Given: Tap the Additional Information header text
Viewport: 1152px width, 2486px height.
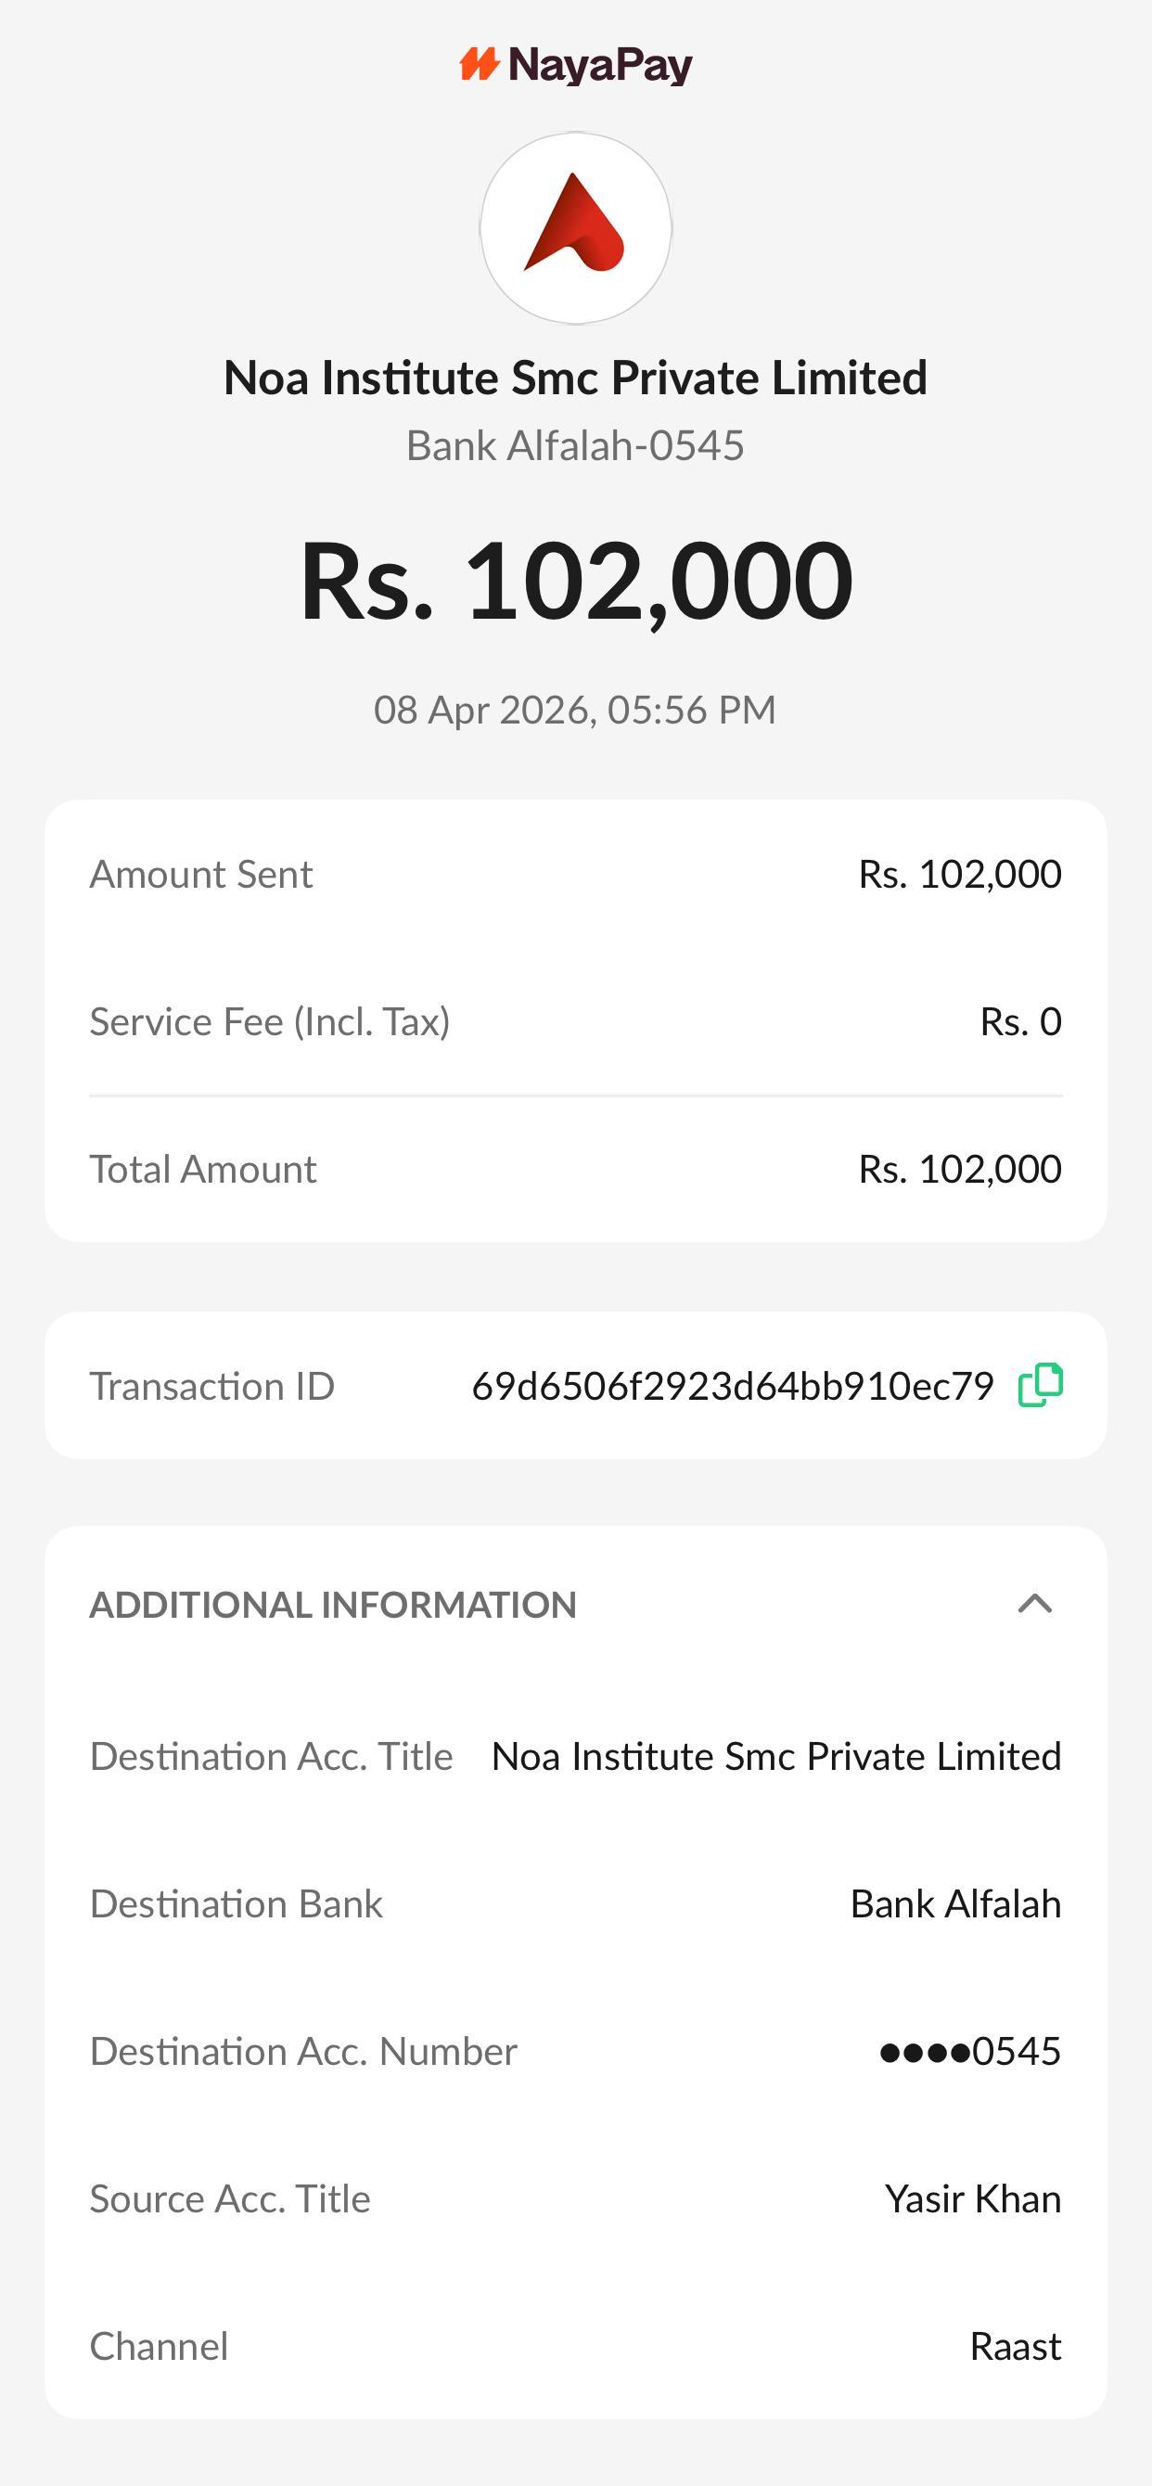Looking at the screenshot, I should 333,1605.
